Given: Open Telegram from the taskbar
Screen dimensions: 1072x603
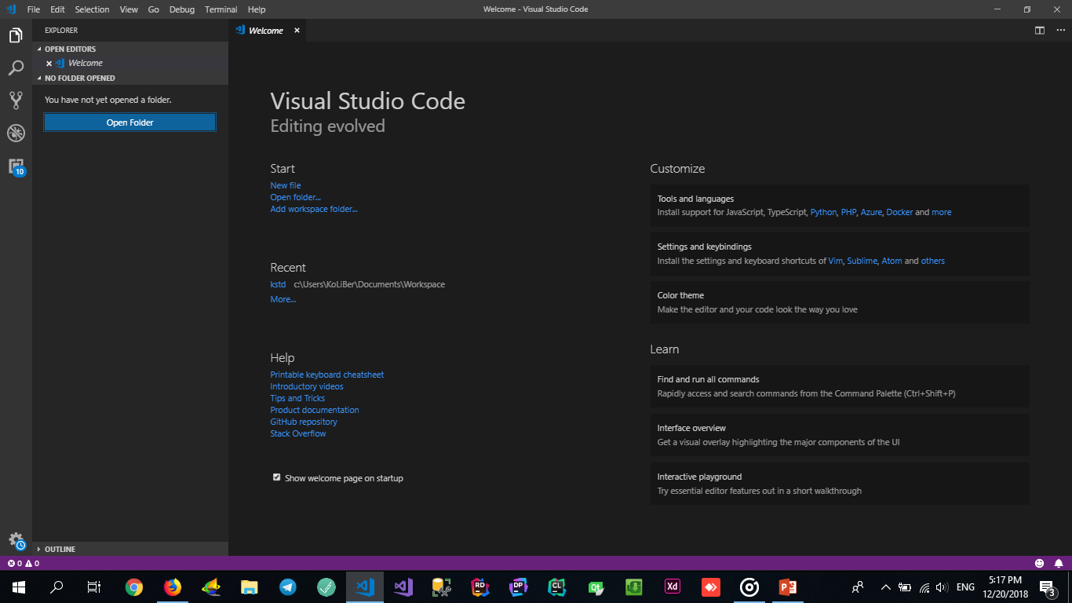Looking at the screenshot, I should (288, 587).
